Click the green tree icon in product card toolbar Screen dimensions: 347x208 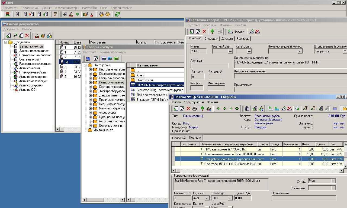coord(212,32)
